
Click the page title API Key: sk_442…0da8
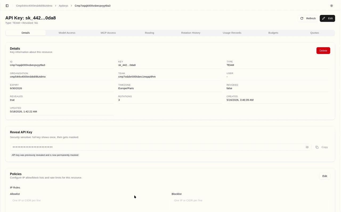(31, 18)
